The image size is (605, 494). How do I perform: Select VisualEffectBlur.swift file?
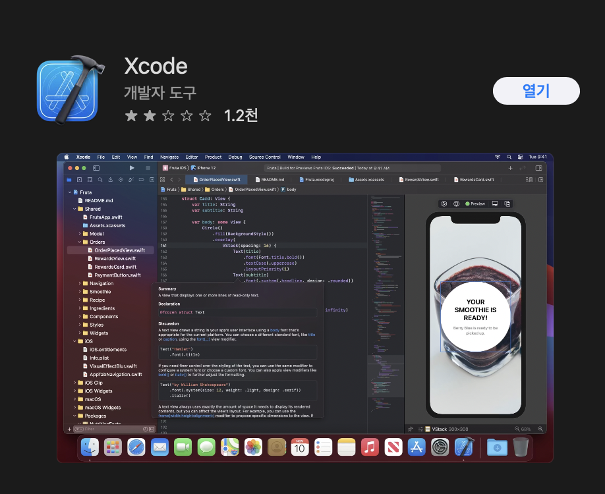point(110,366)
